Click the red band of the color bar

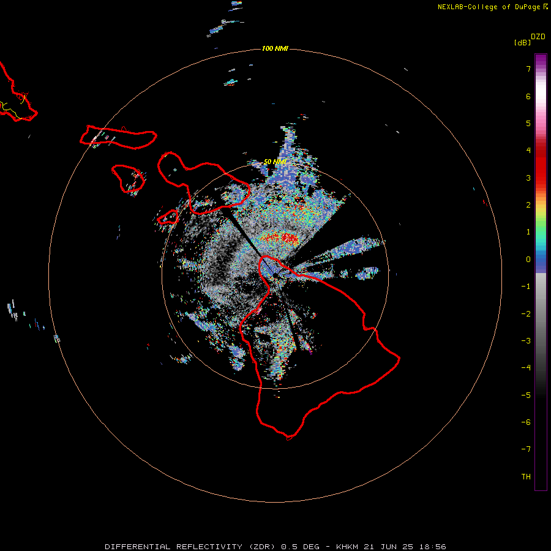click(x=541, y=165)
